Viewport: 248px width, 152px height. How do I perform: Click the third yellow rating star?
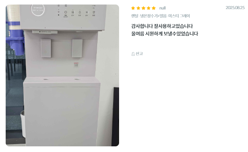pos(143,8)
